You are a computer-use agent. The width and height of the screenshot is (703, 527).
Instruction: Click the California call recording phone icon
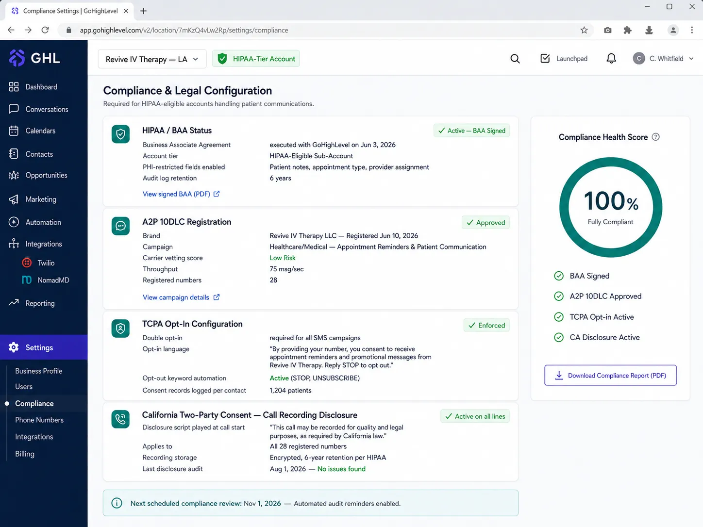click(x=120, y=419)
